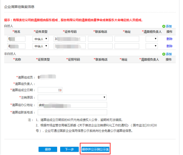Click 证件号码 field in first row
Screen dimensions: 183x155
[x=70, y=39]
